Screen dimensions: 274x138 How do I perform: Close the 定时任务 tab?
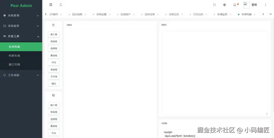(158, 14)
